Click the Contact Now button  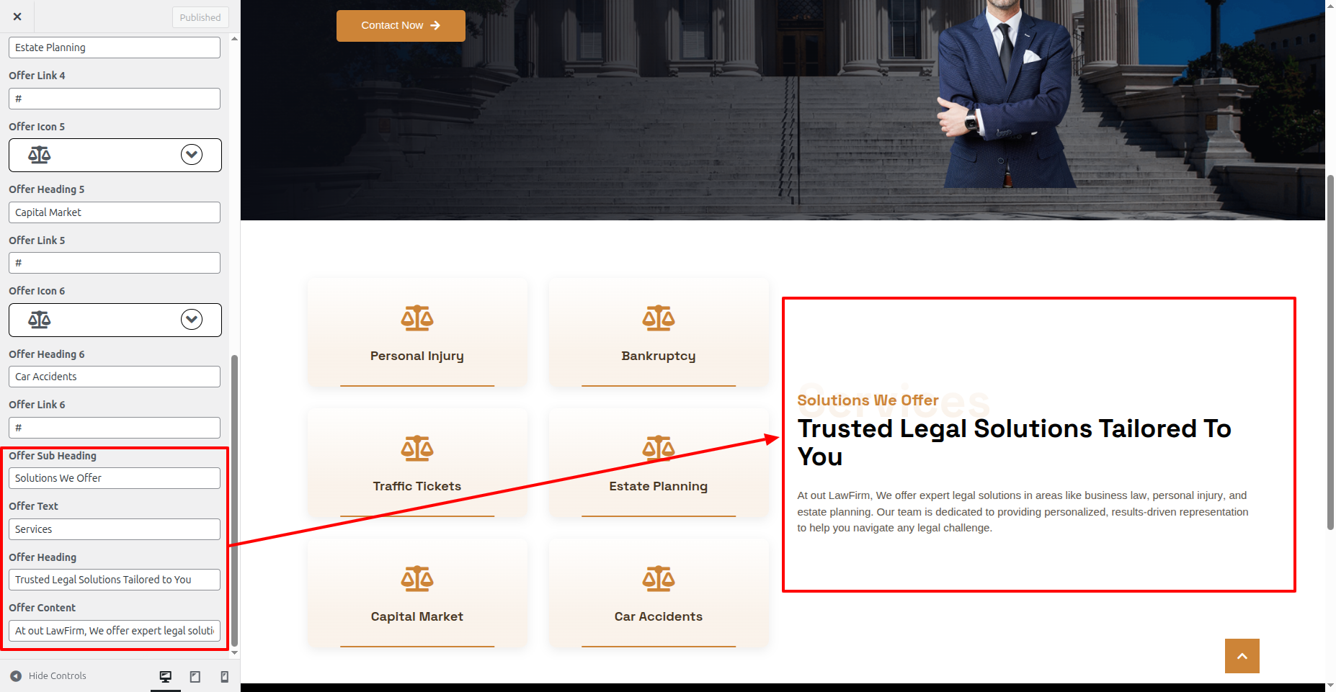pos(401,25)
